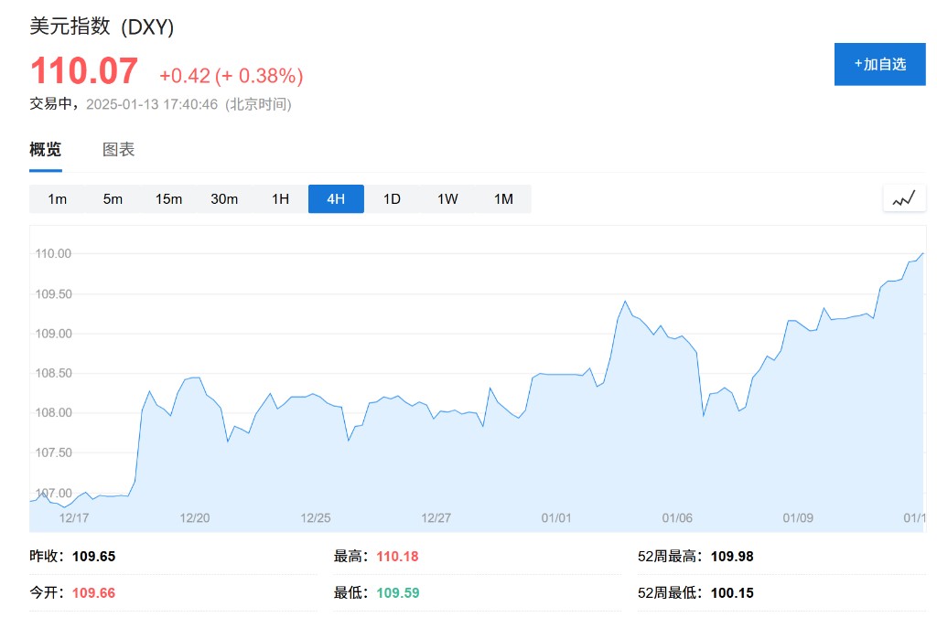Image resolution: width=937 pixels, height=628 pixels.
Task: Choose the 30m interval button
Action: [224, 199]
